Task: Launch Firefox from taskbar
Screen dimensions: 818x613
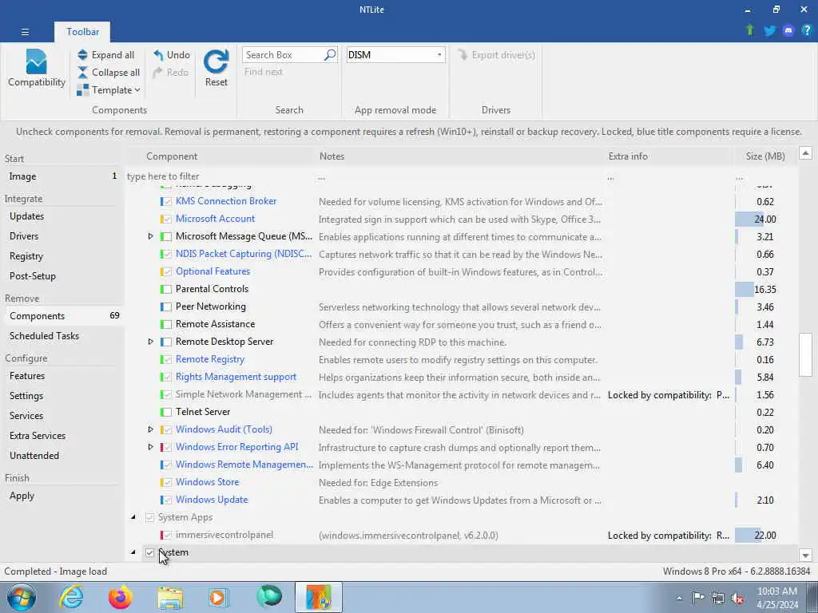Action: (121, 597)
